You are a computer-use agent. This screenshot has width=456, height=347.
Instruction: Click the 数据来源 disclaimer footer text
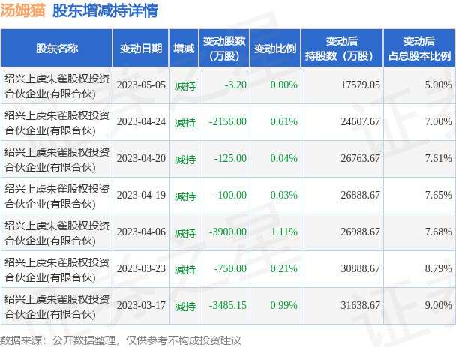121,340
